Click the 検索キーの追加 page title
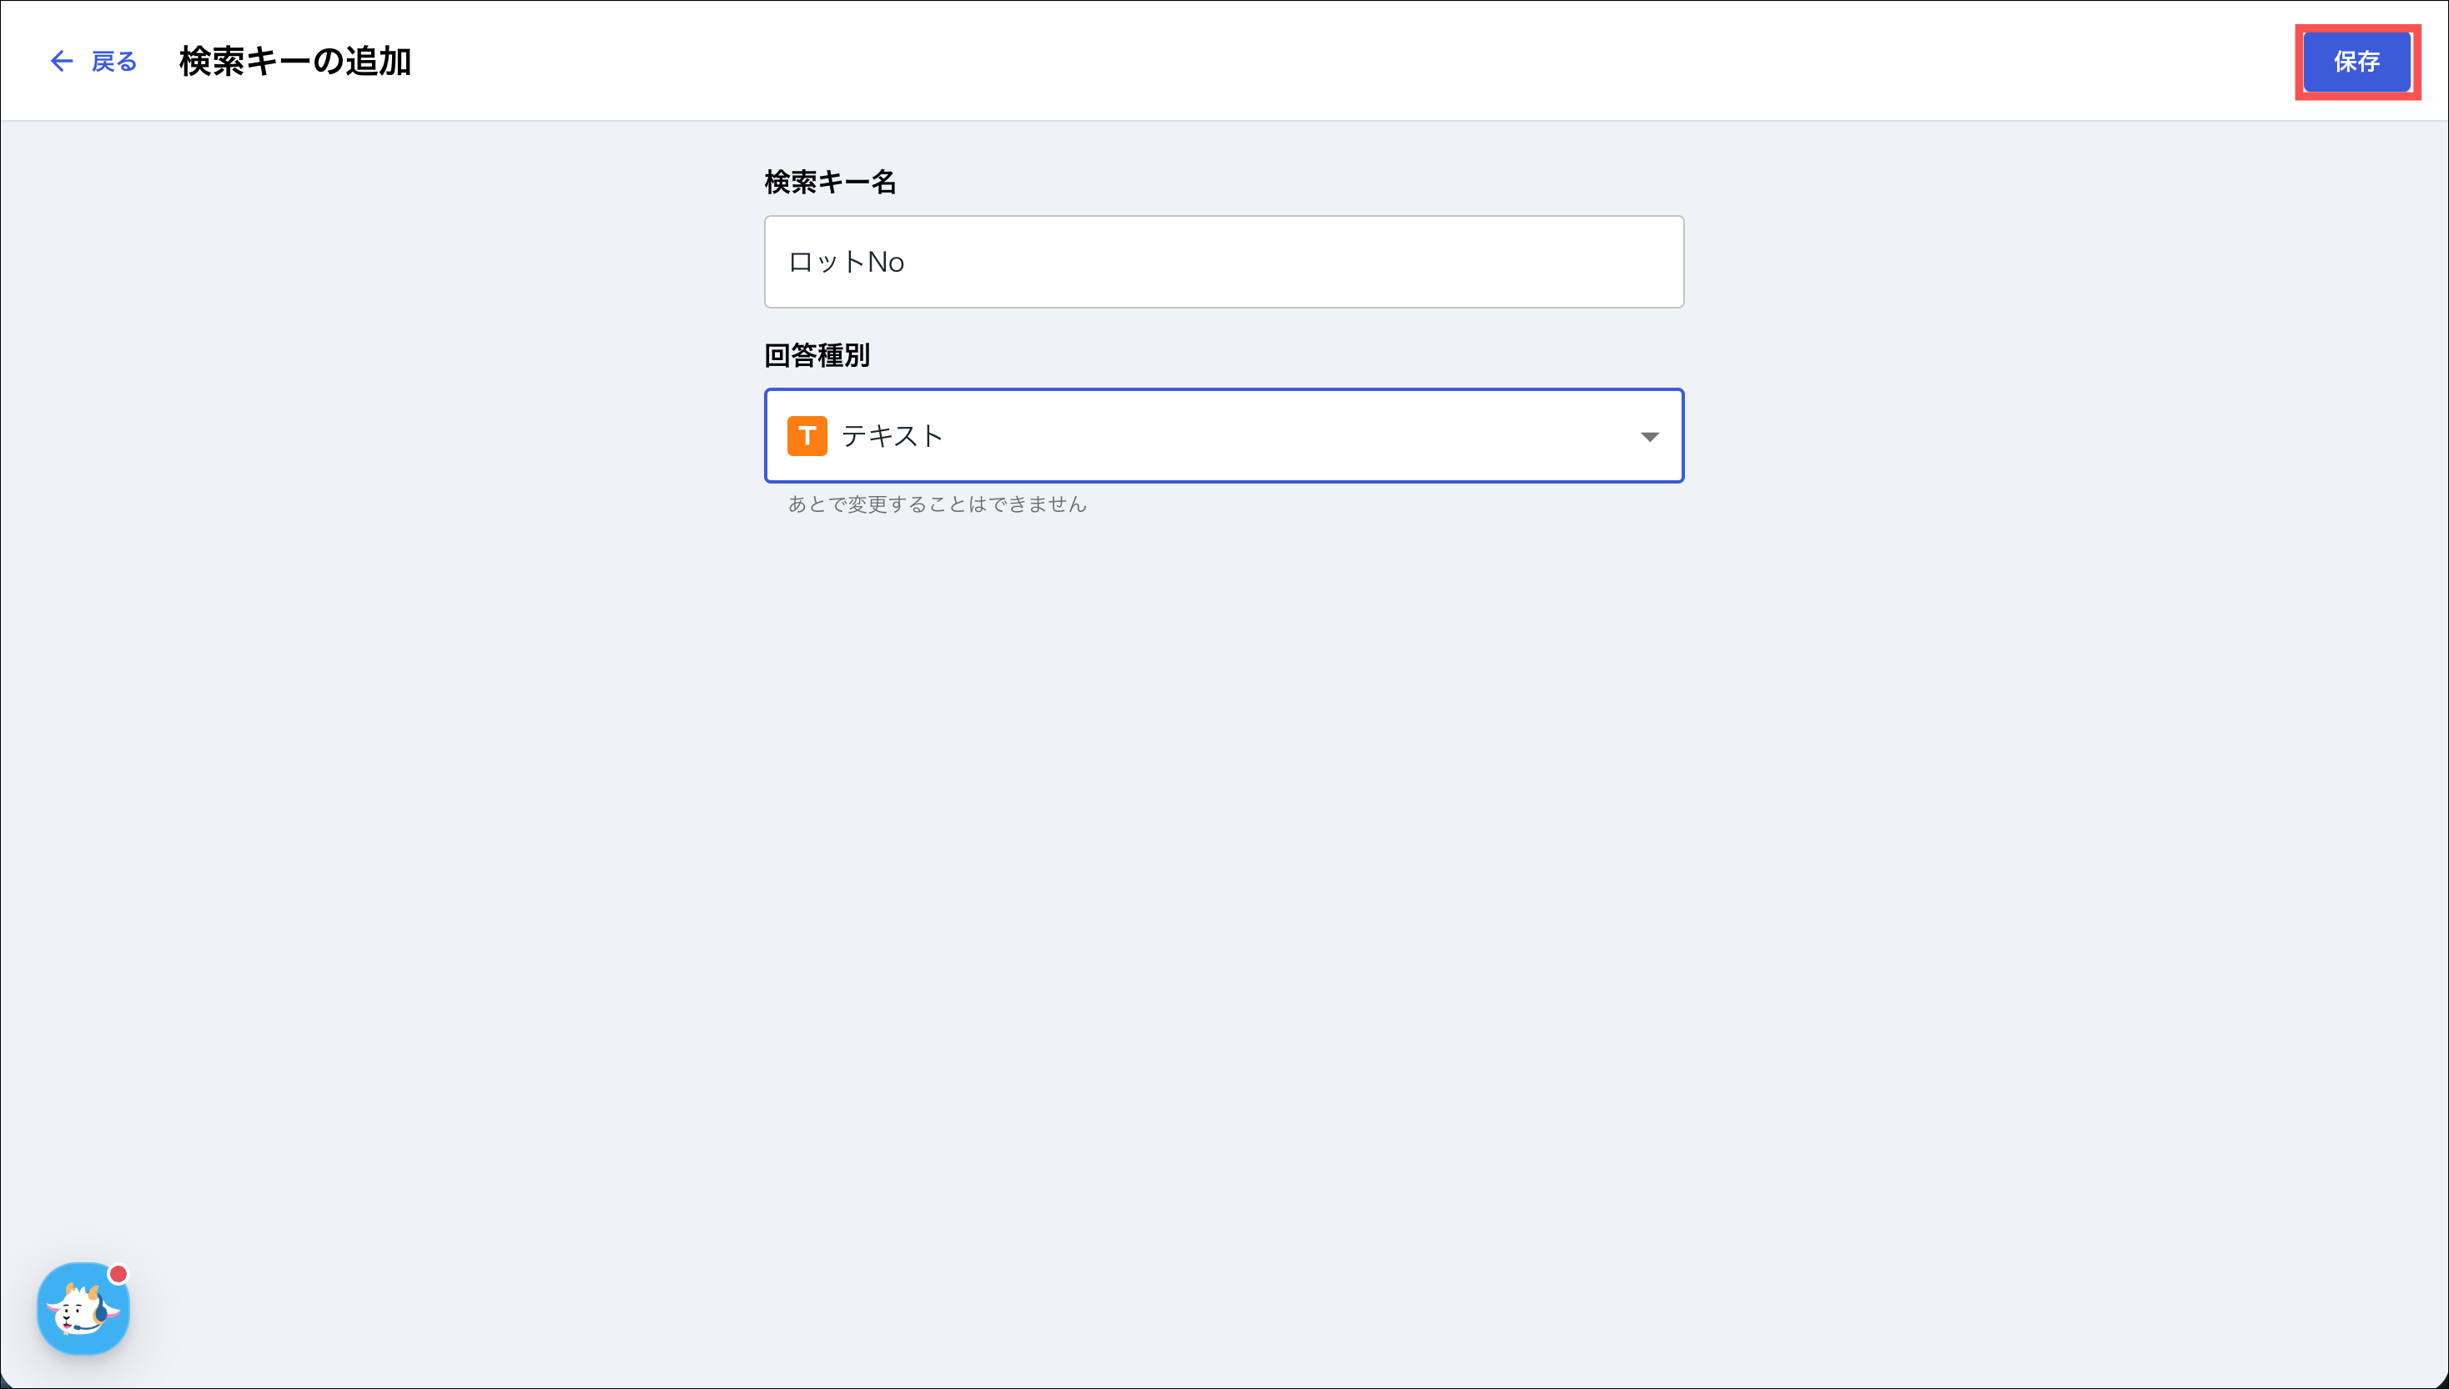 [295, 61]
